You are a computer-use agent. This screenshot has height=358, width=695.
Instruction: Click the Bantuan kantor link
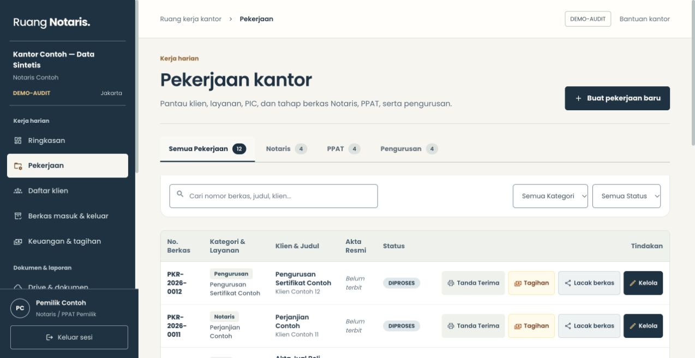click(644, 19)
